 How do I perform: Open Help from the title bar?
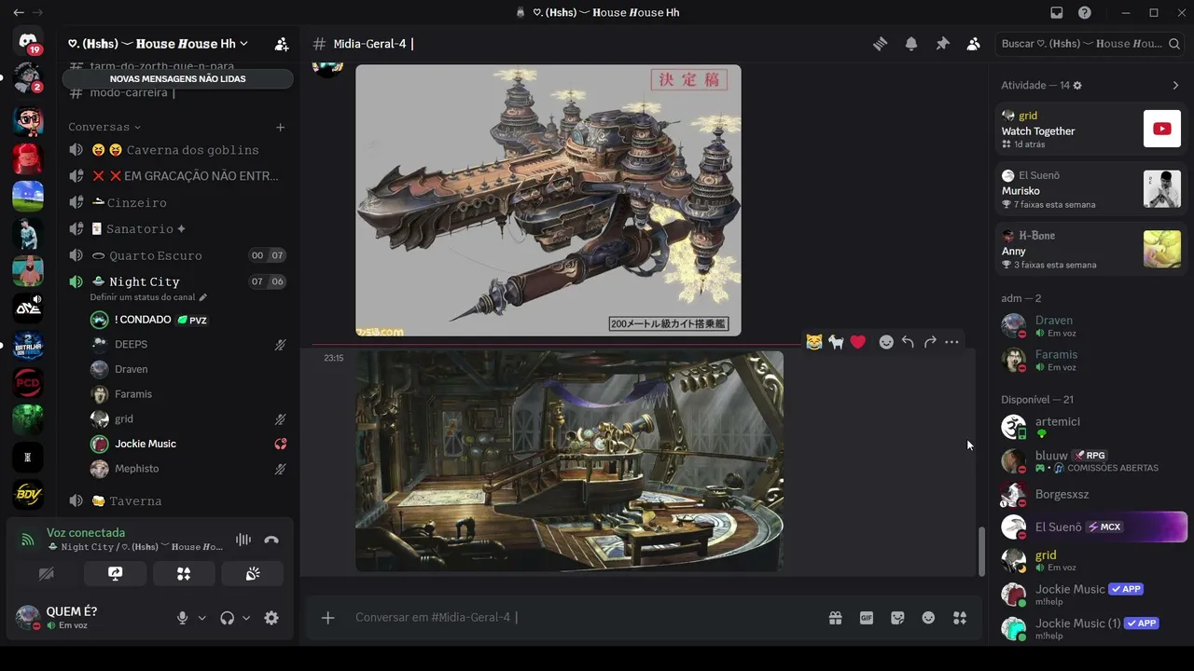click(x=1085, y=13)
